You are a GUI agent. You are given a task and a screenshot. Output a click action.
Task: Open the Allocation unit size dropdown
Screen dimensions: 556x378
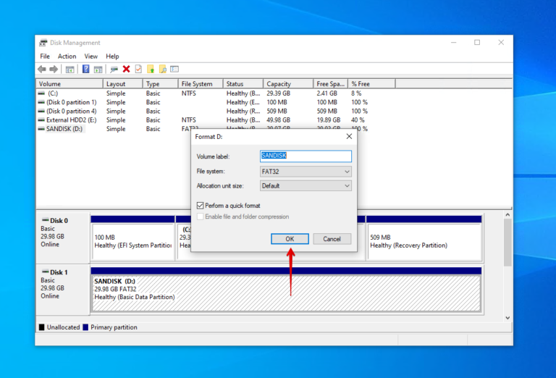[x=306, y=185]
